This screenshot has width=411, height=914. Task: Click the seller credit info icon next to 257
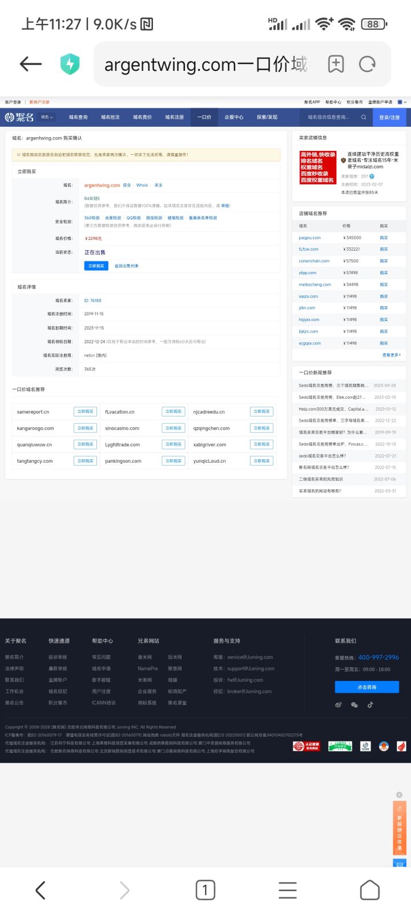pos(372,177)
